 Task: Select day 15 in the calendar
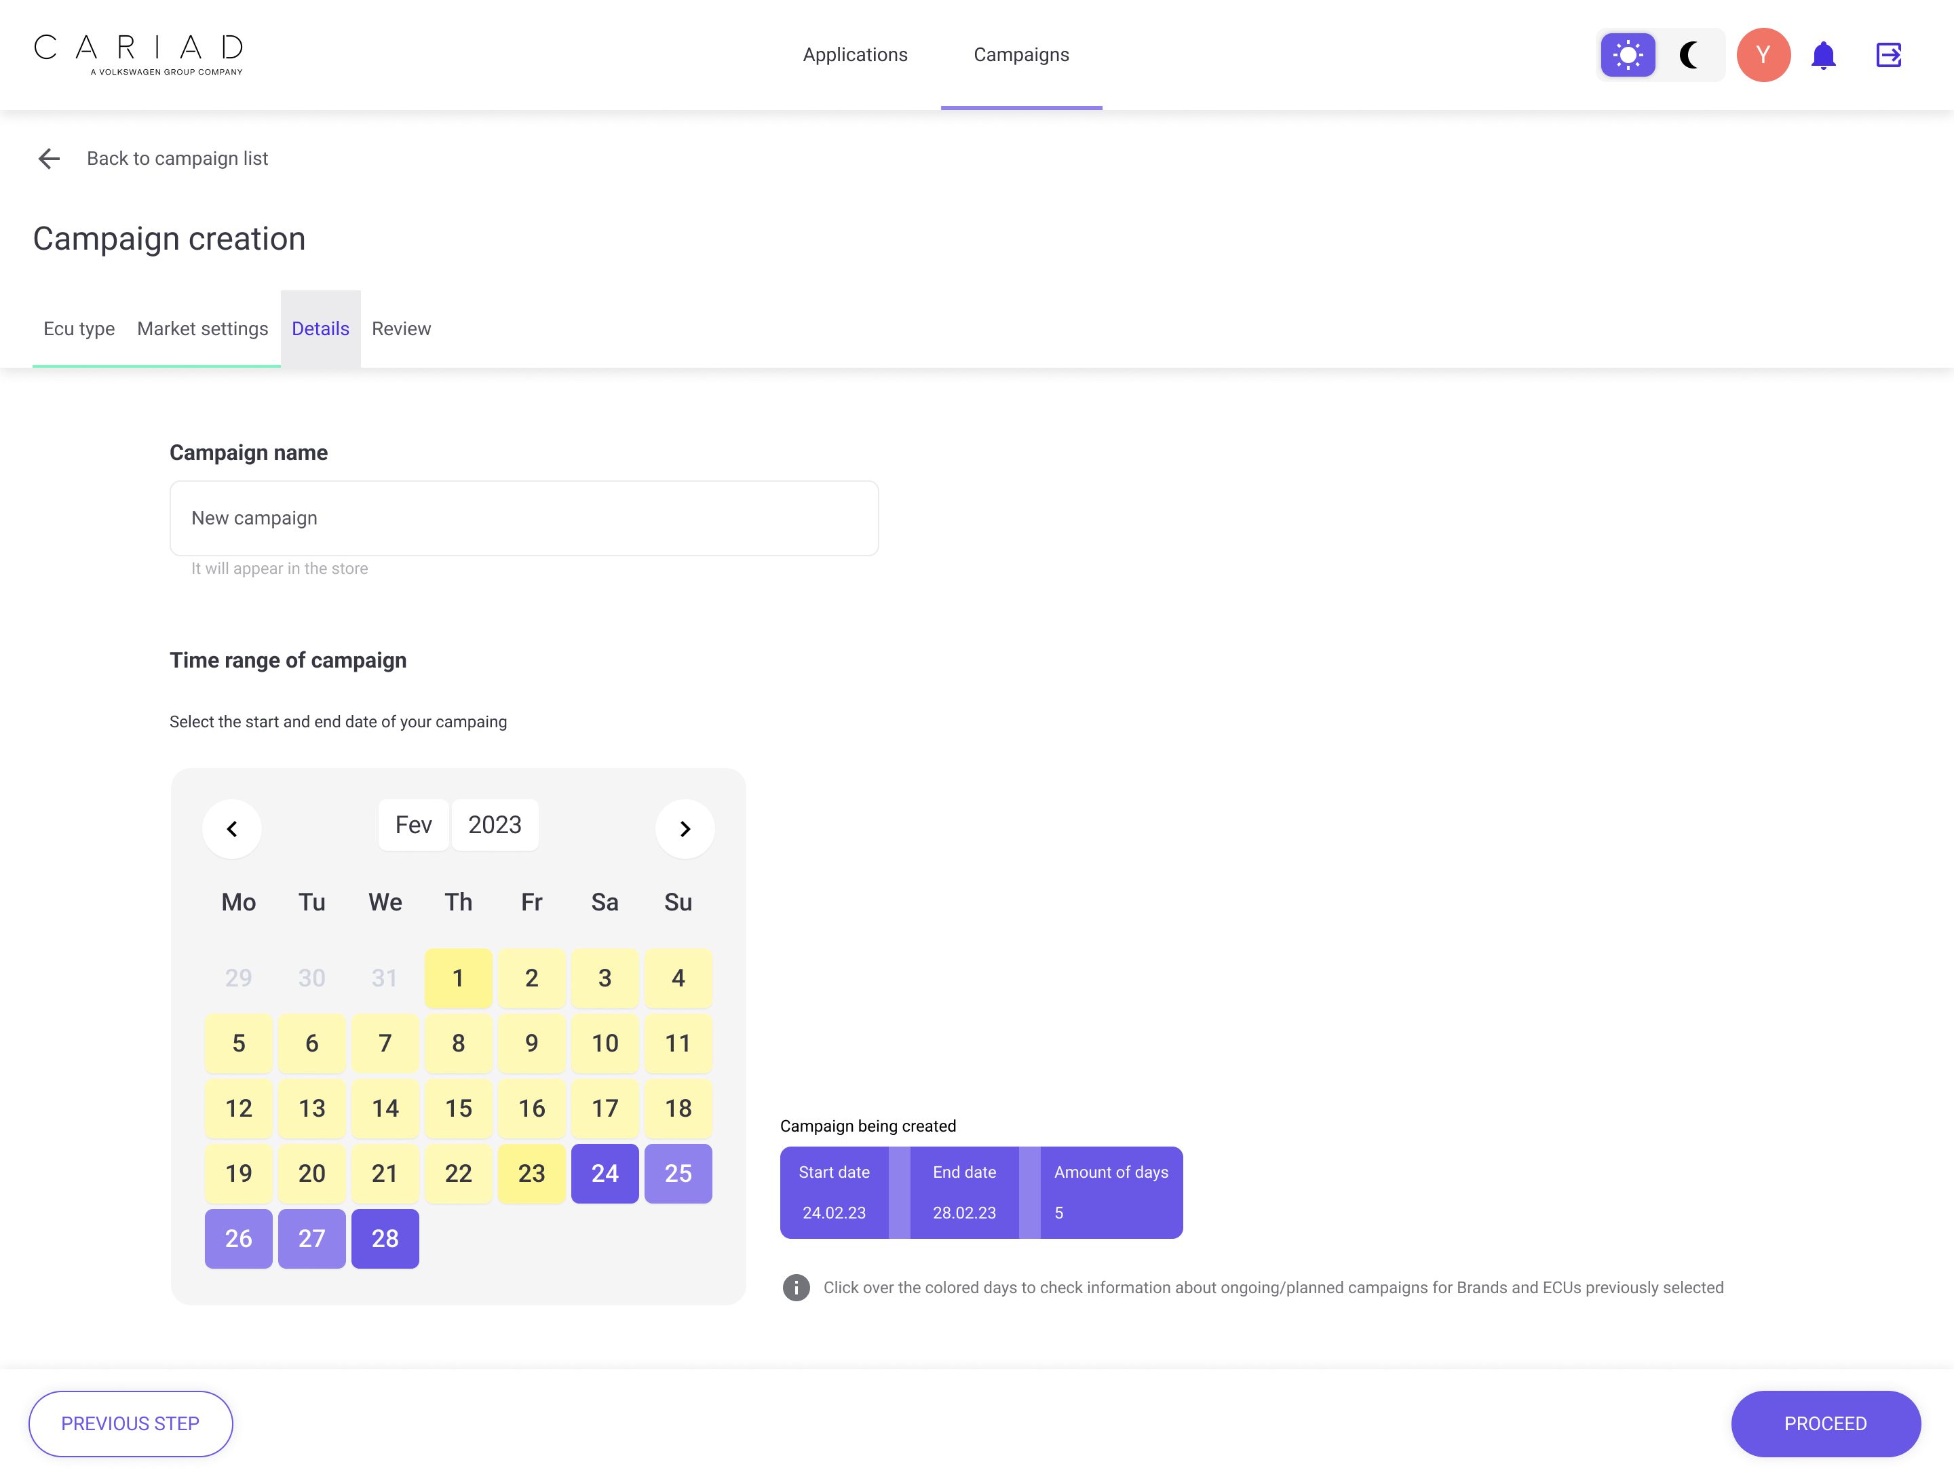[459, 1108]
